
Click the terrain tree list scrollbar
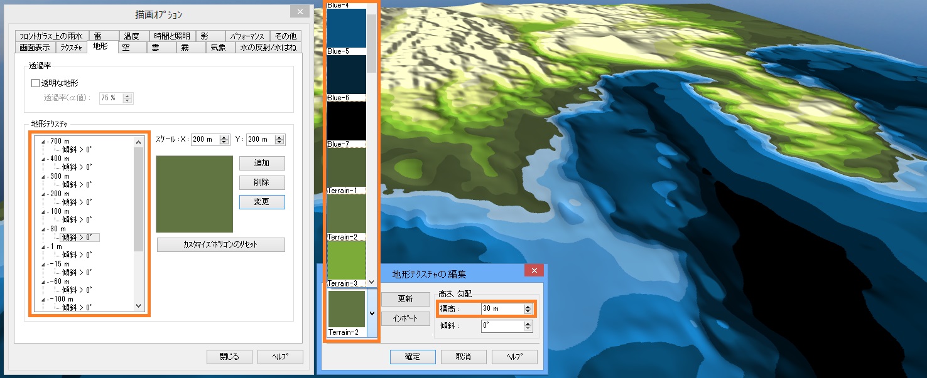coord(139,224)
